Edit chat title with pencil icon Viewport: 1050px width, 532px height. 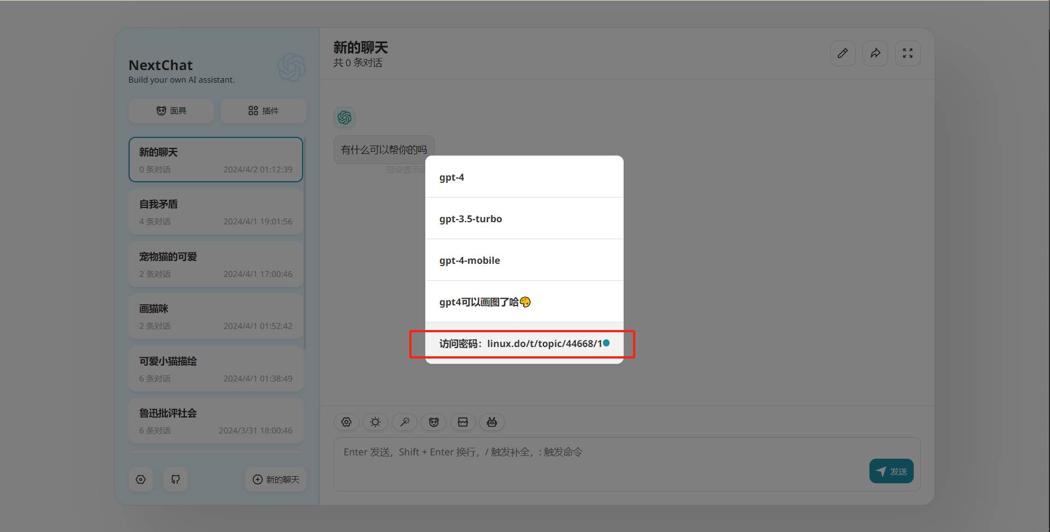tap(843, 53)
